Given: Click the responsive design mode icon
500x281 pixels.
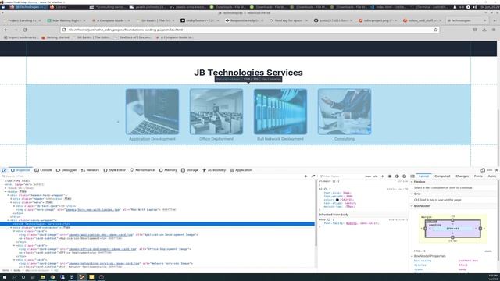Looking at the screenshot, I should [483, 170].
